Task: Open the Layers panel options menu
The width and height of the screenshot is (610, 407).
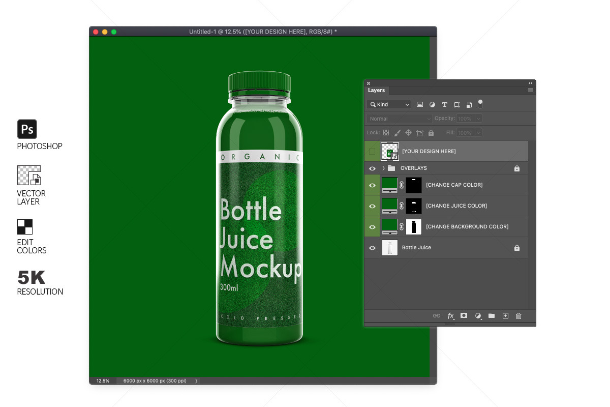Action: pyautogui.click(x=530, y=90)
